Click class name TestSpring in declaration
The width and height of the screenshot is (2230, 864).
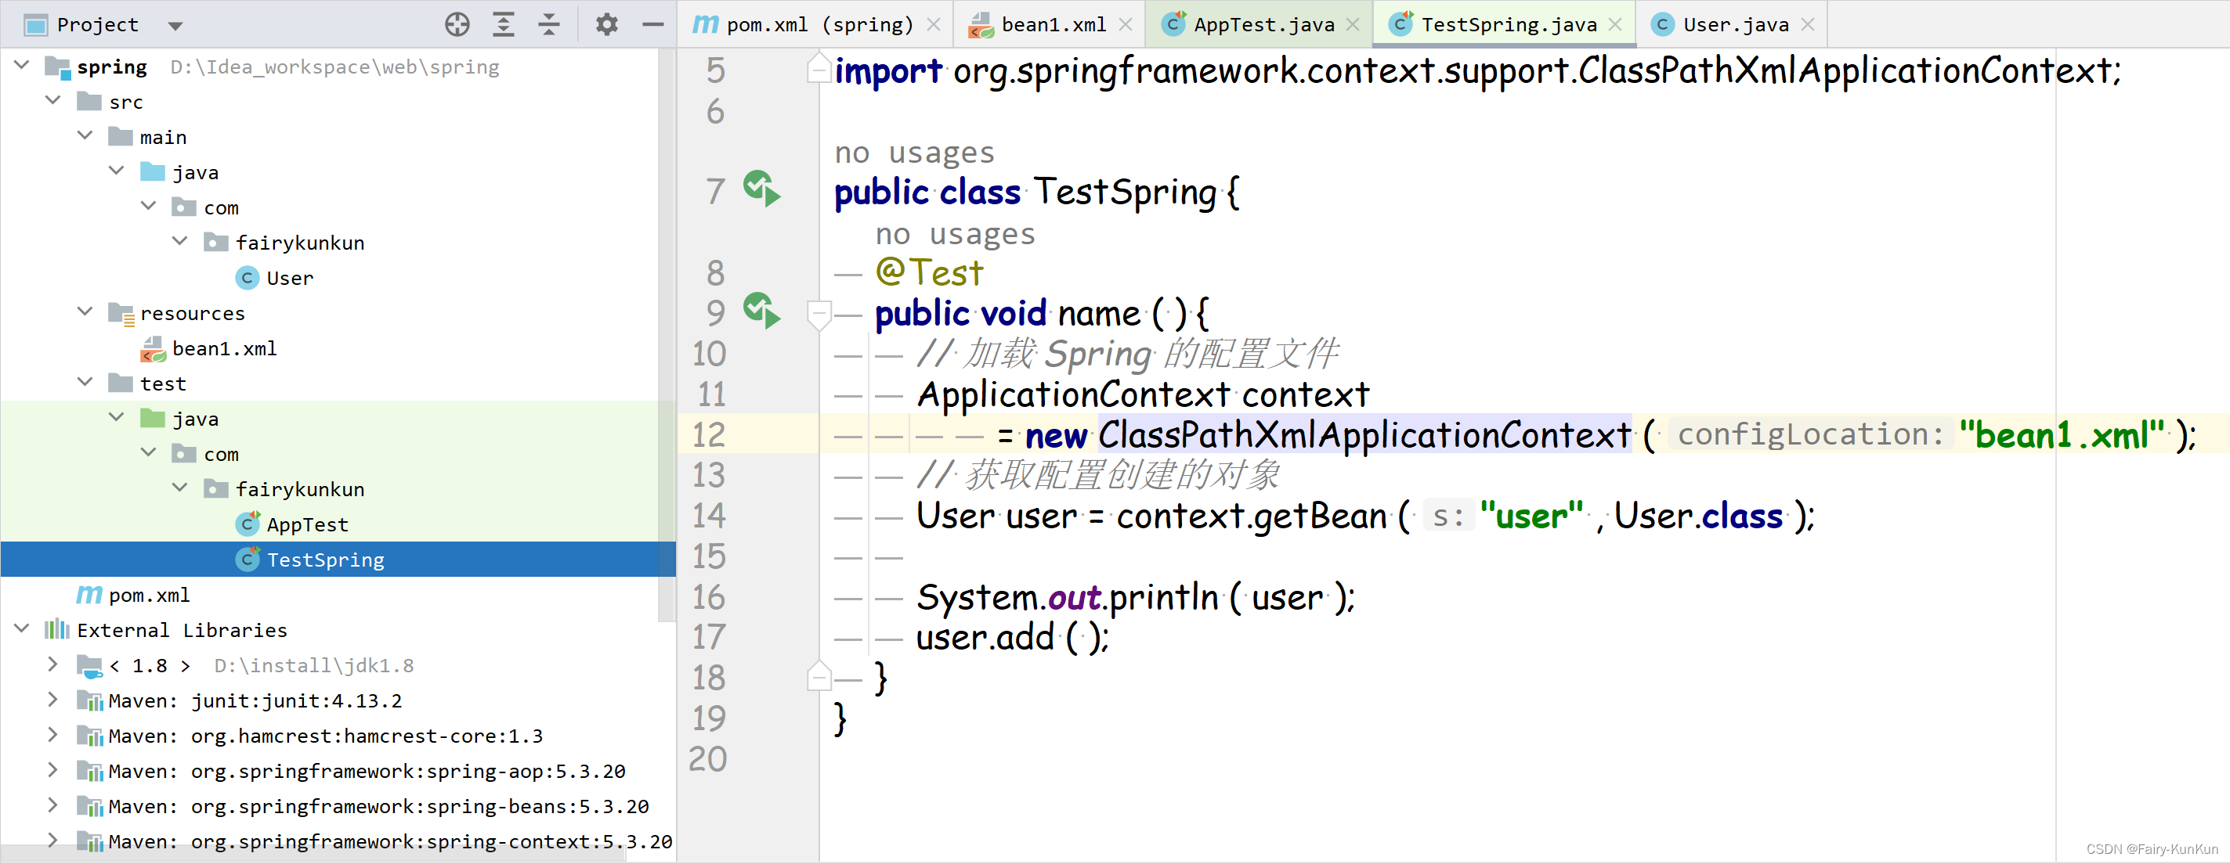click(x=1126, y=191)
